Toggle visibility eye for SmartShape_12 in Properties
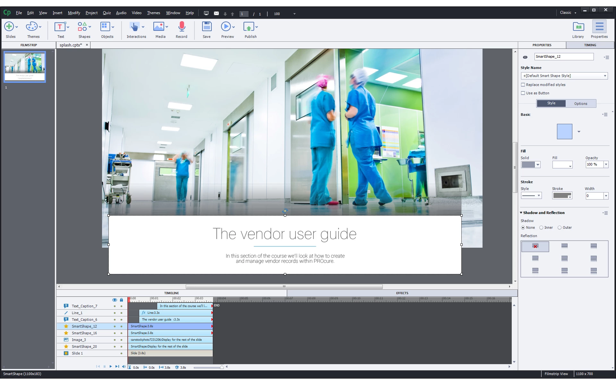Screen dimensions: 616x385 (525, 57)
